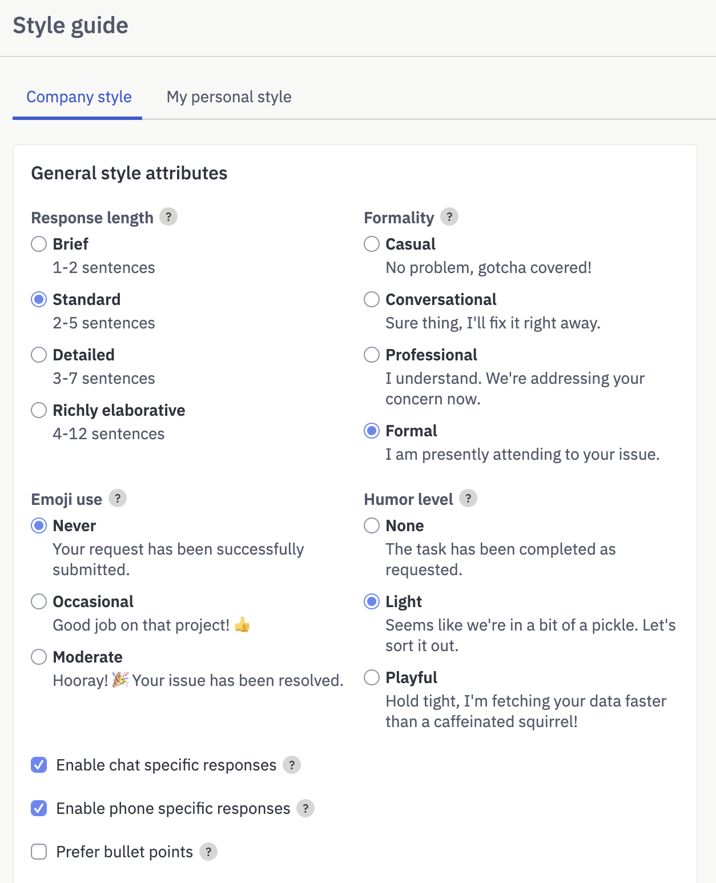Pick the Professional formality option
The width and height of the screenshot is (716, 883).
[372, 355]
